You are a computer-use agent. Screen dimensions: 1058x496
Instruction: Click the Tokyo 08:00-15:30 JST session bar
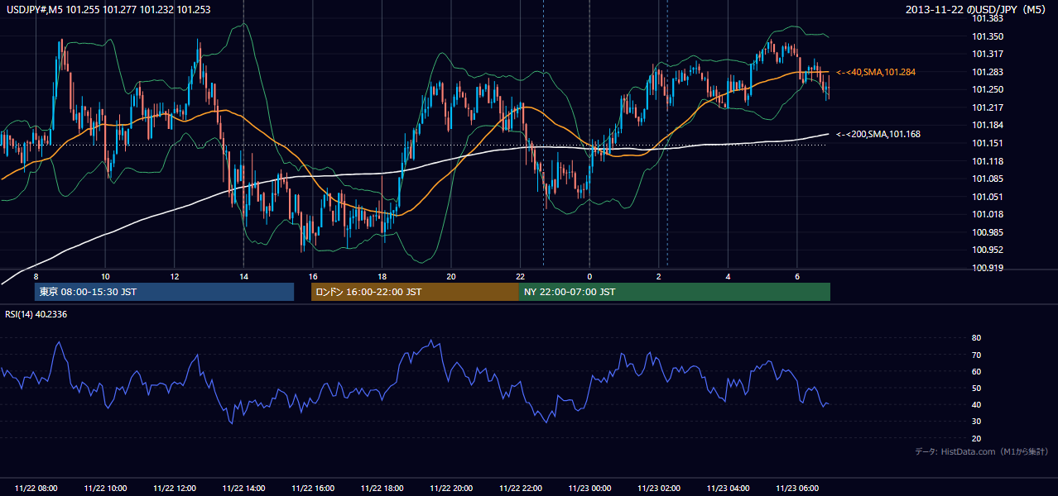[x=164, y=292]
